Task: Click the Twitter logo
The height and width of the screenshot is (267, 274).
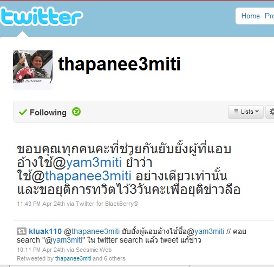Action: coord(42,16)
